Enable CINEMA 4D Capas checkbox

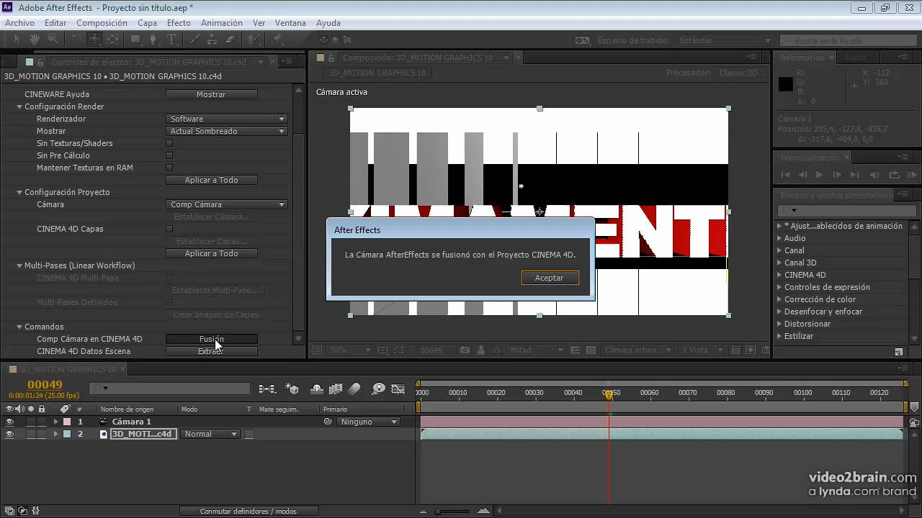pyautogui.click(x=169, y=229)
